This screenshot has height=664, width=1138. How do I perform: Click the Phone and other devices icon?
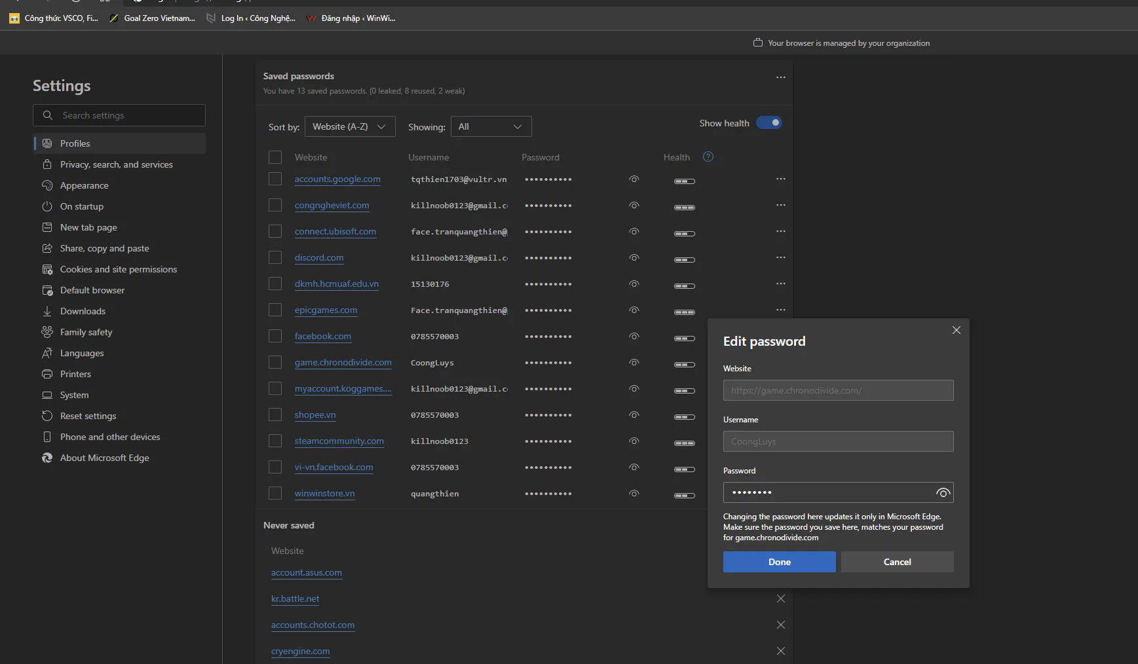coord(47,437)
